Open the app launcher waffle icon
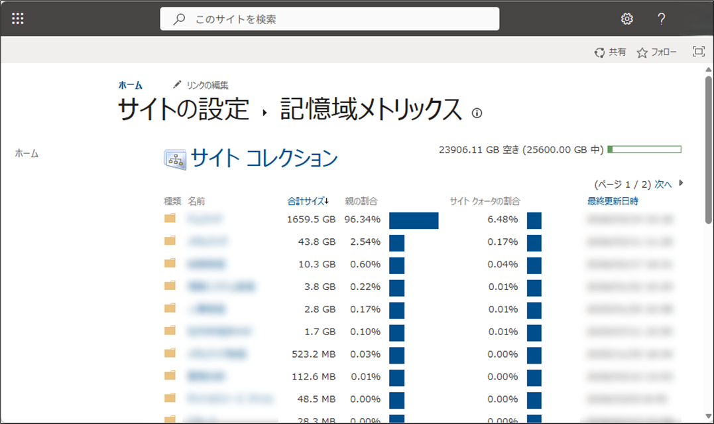 pyautogui.click(x=19, y=18)
